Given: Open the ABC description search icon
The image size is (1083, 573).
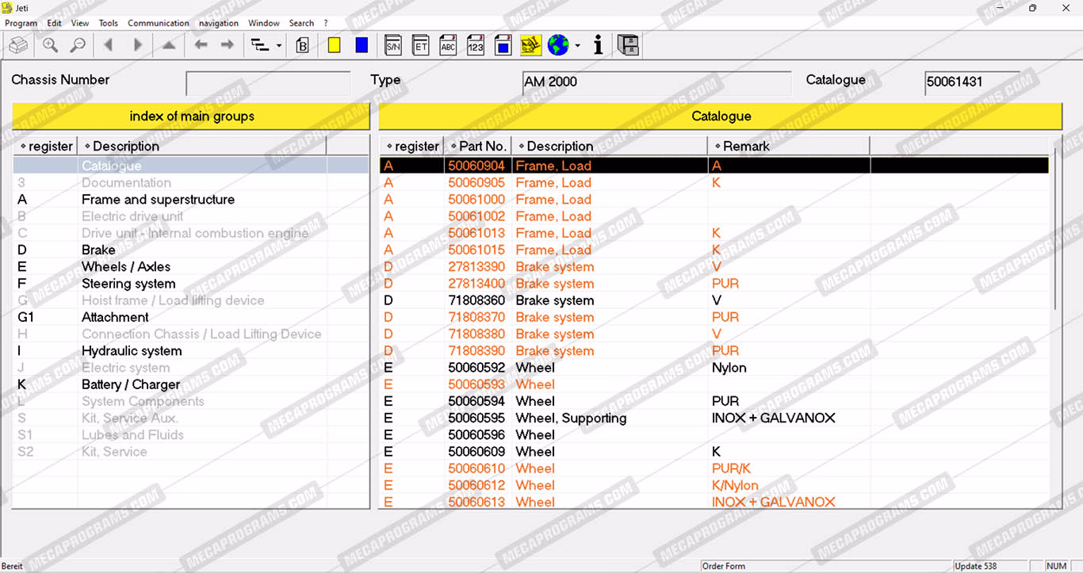Looking at the screenshot, I should (448, 46).
